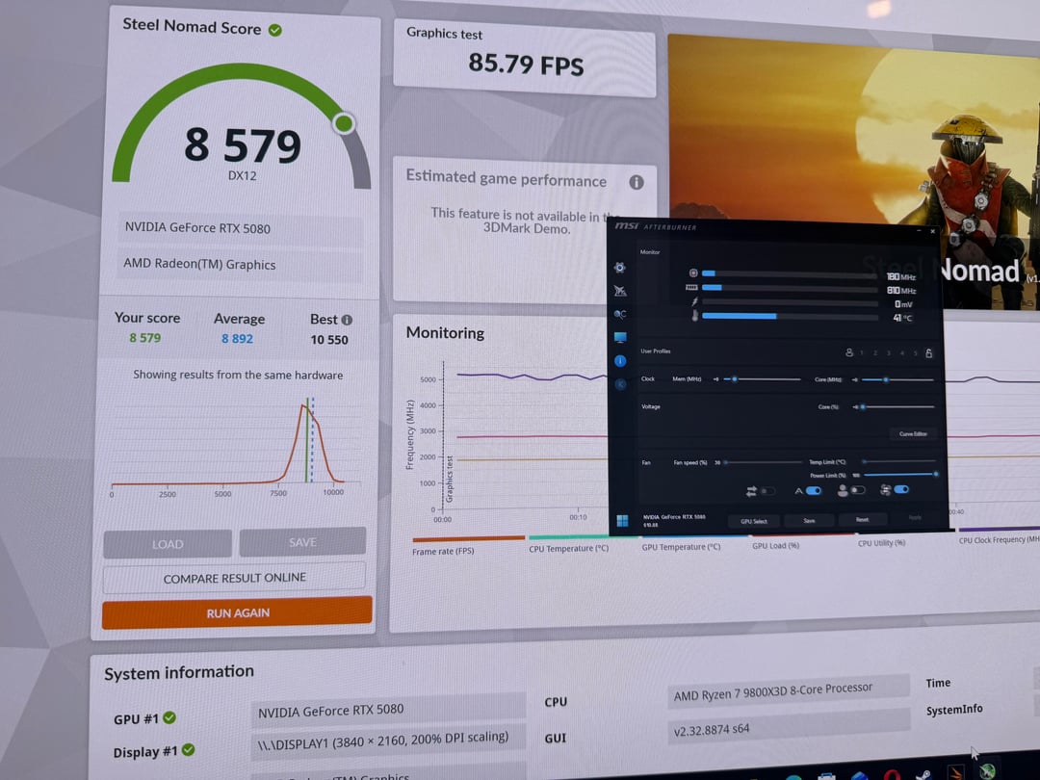Viewport: 1040px width, 780px height.
Task: Click green checkmark beside Steel Nomad Score
Action: pyautogui.click(x=275, y=30)
